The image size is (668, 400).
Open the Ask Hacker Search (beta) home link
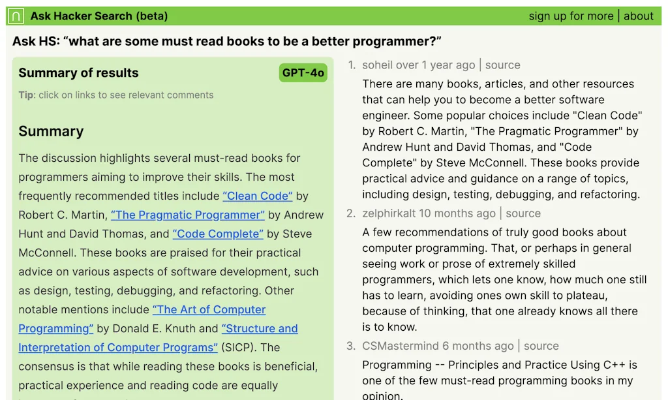click(x=99, y=16)
